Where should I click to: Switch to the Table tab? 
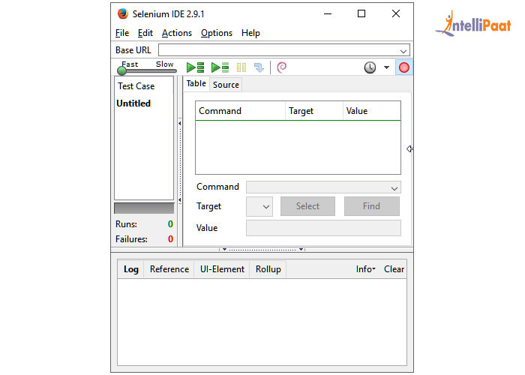(x=196, y=84)
